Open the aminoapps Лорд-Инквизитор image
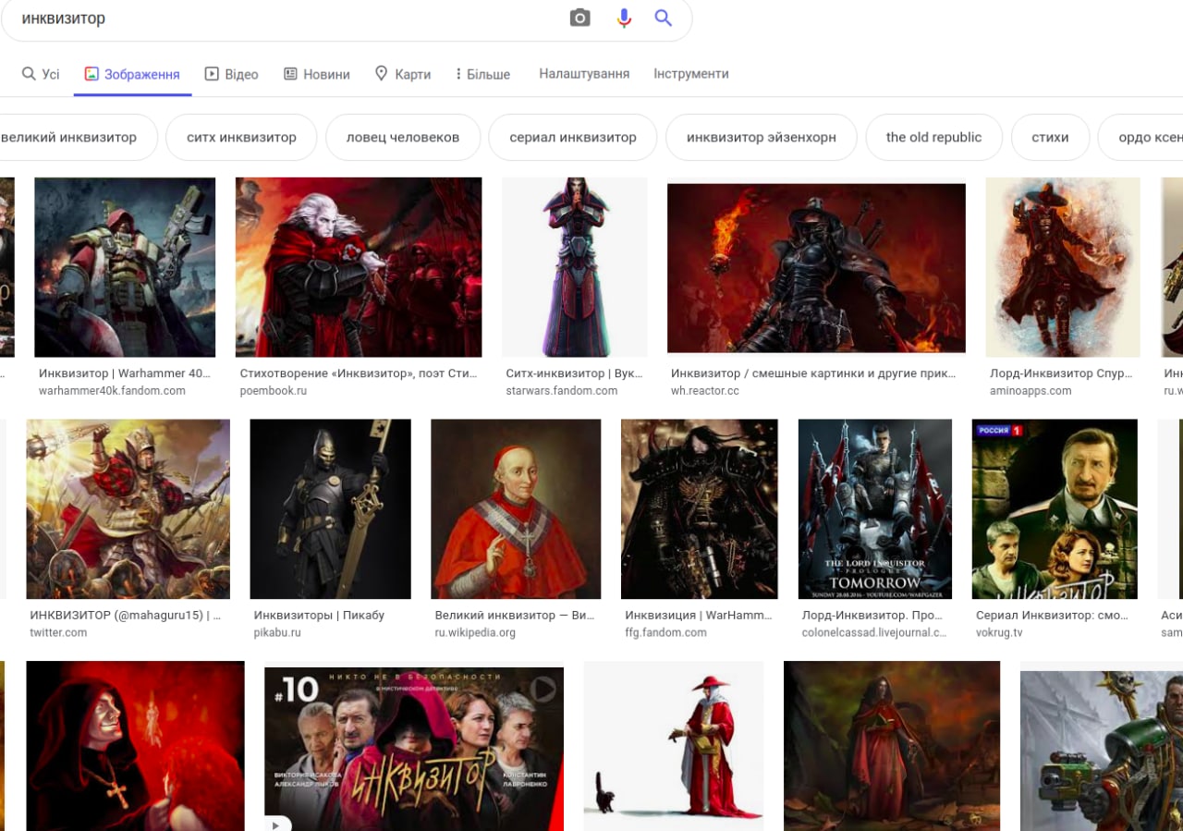 [1063, 267]
